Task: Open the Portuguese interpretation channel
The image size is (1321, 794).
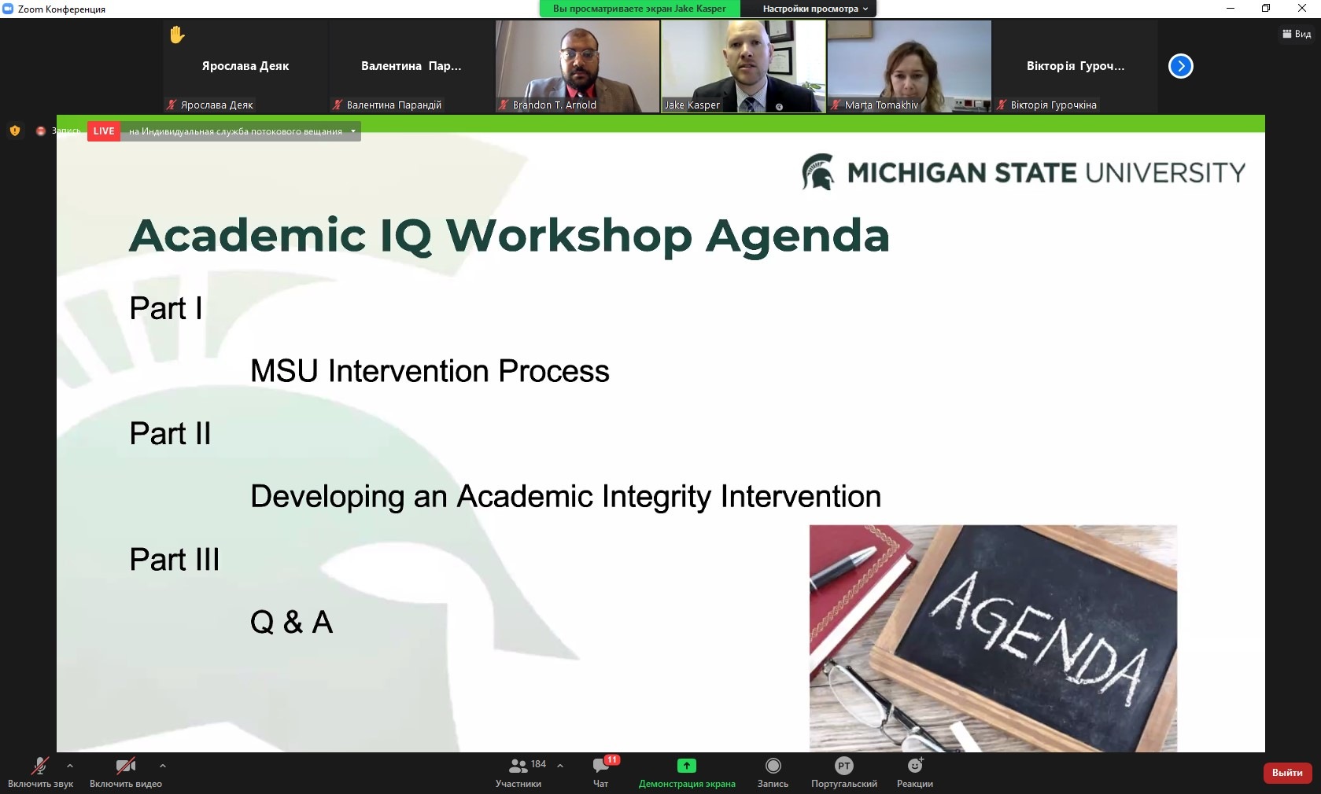Action: coord(843,766)
